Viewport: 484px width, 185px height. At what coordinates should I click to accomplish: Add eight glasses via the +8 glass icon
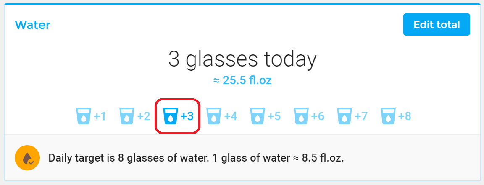pyautogui.click(x=388, y=116)
